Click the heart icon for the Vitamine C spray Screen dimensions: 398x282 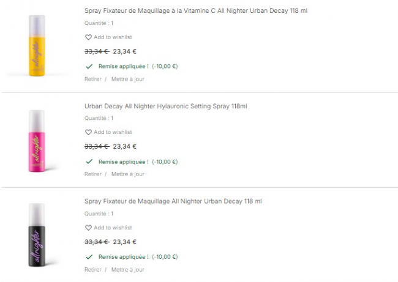pos(88,37)
